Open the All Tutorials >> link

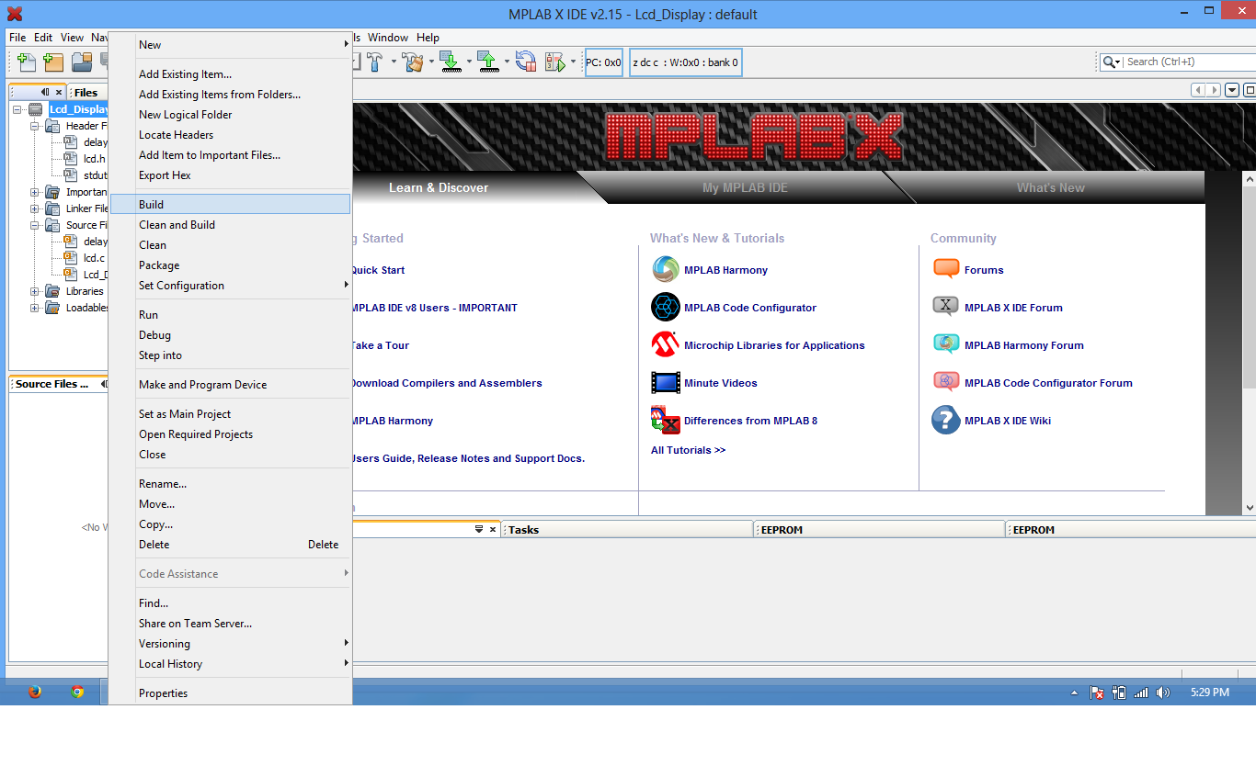(x=688, y=450)
